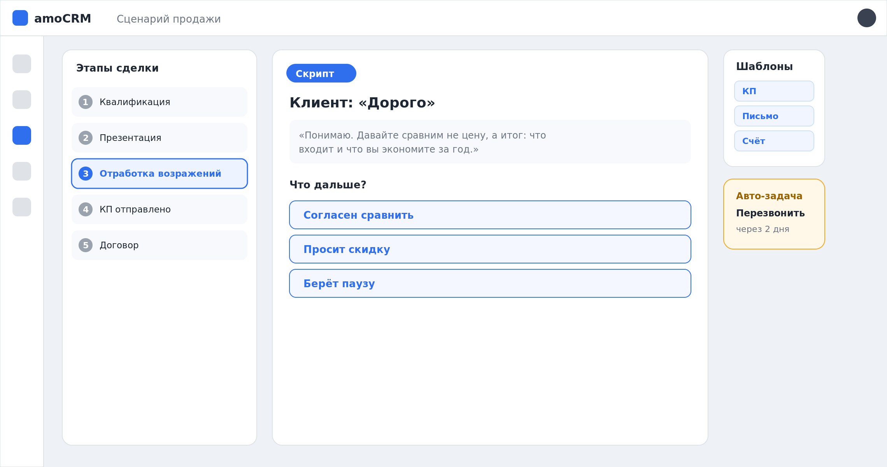The height and width of the screenshot is (467, 887).
Task: Click the Скрипт pill tab
Action: click(x=321, y=73)
